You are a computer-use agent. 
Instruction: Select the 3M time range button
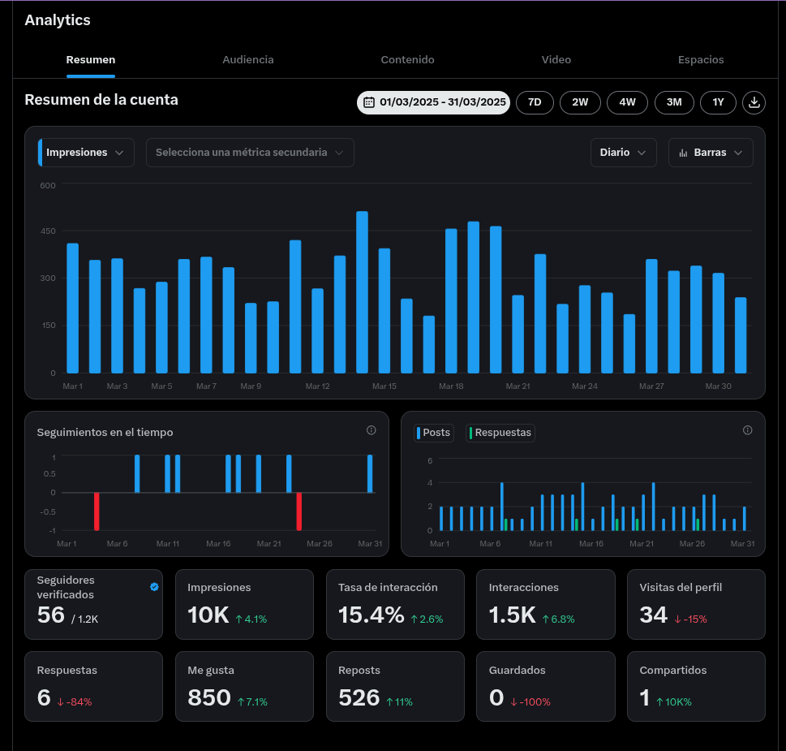pyautogui.click(x=674, y=102)
